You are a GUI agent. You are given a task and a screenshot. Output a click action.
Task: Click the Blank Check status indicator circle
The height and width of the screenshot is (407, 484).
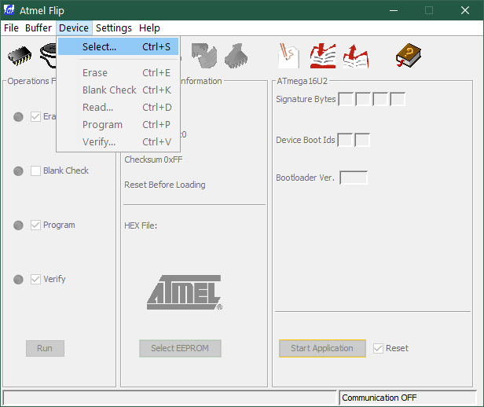[18, 171]
